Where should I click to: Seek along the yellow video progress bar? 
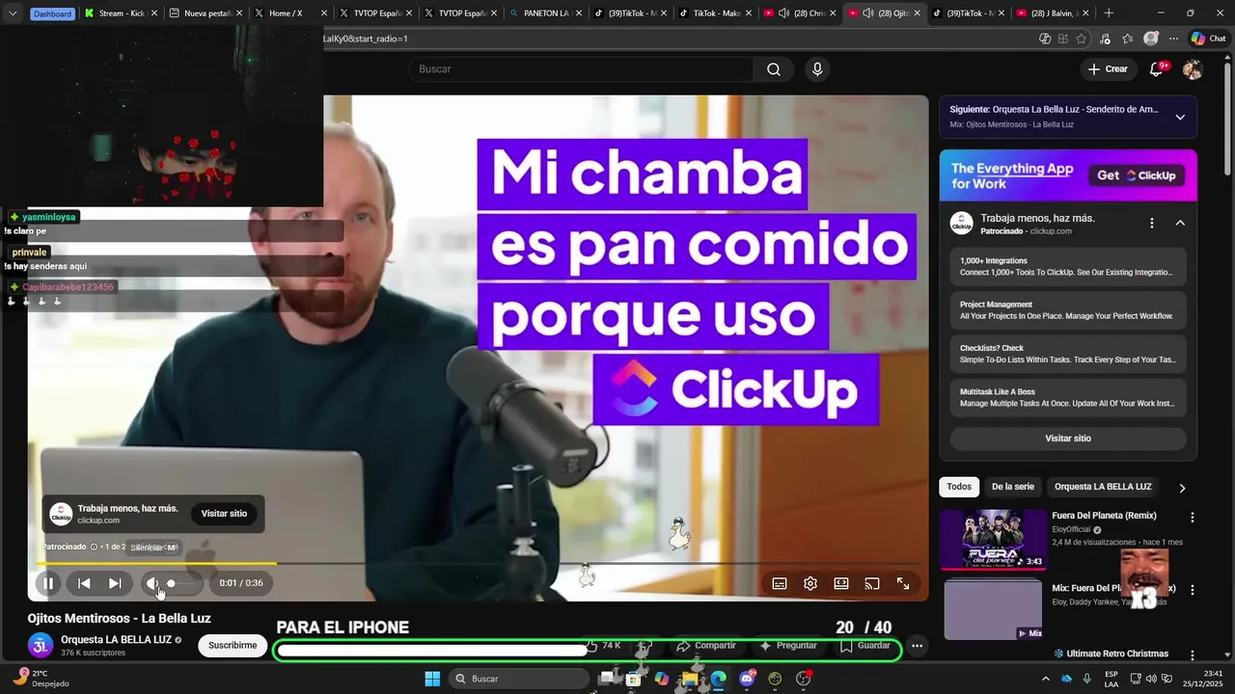[x=479, y=563]
